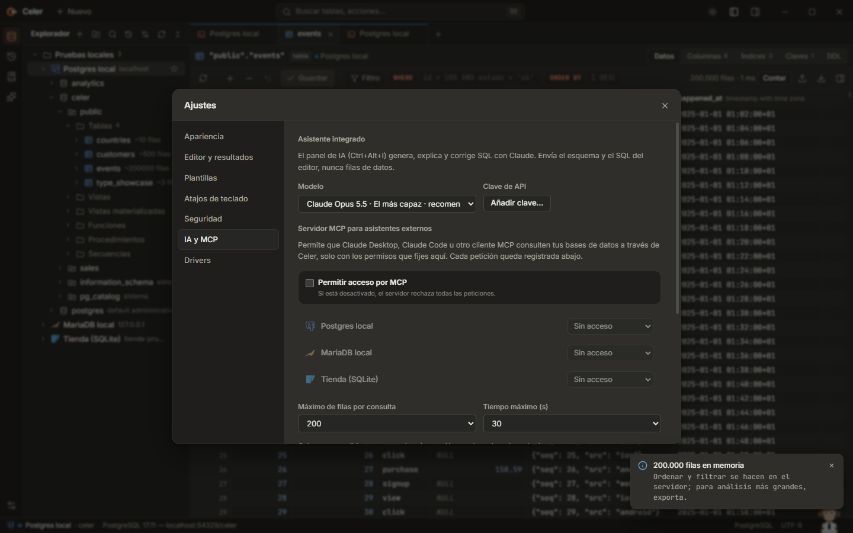Image resolution: width=853 pixels, height=533 pixels.
Task: Open the history clock icon in the activity bar
Action: [x=11, y=57]
